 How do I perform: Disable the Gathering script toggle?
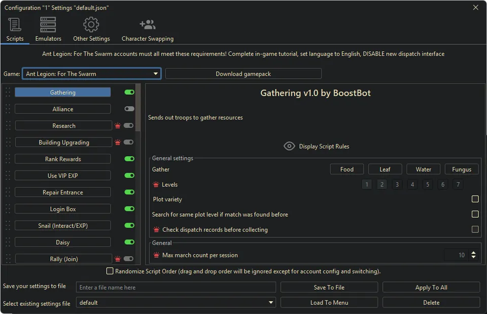(x=129, y=92)
